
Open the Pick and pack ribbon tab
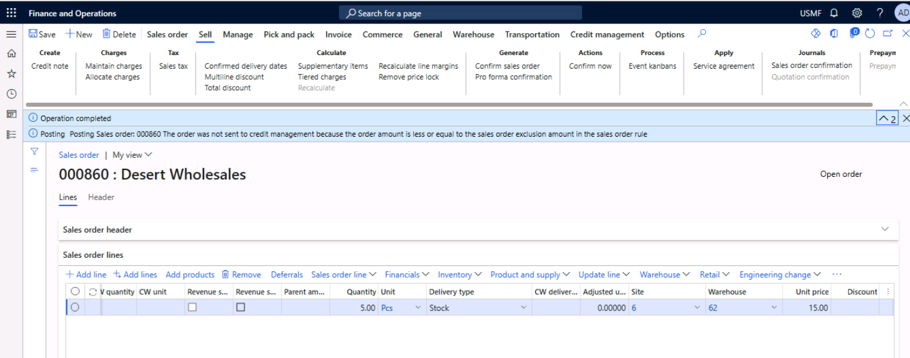pos(288,35)
